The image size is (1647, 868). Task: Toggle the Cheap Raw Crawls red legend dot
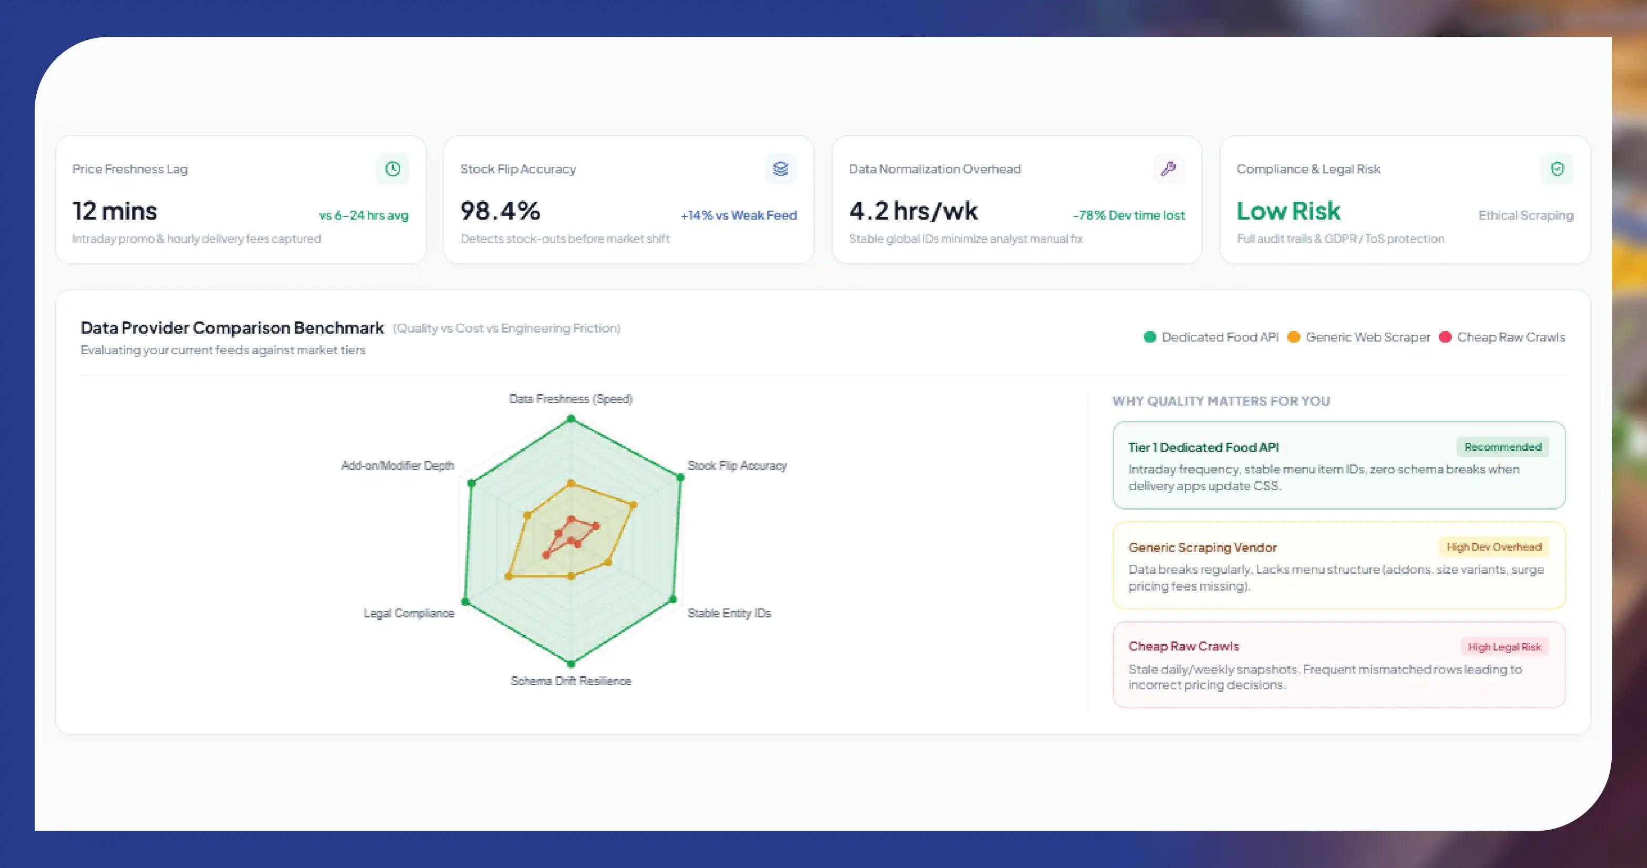tap(1445, 337)
